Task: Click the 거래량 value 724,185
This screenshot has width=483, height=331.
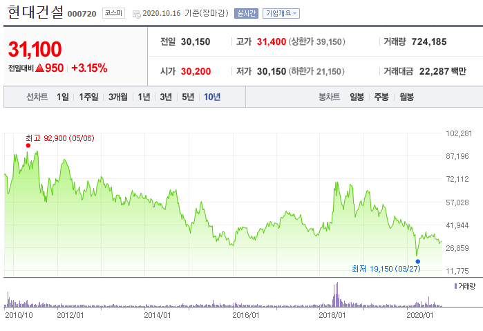Action: click(429, 41)
